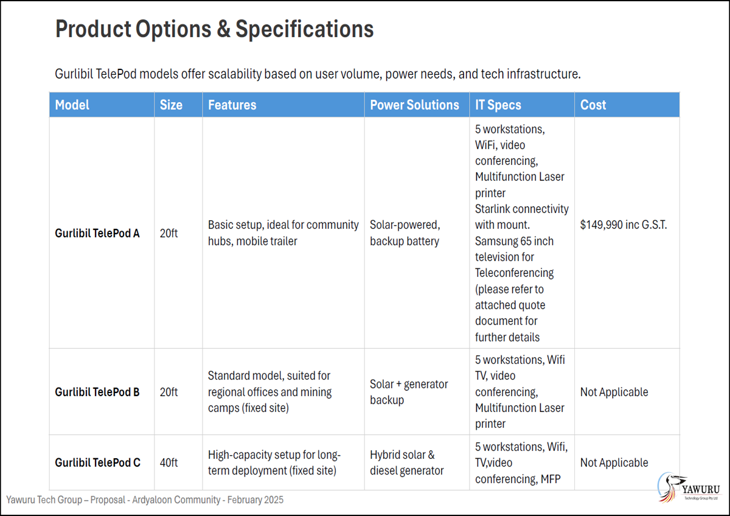Image resolution: width=730 pixels, height=516 pixels.
Task: Click the Solar + generator backup cell
Action: pos(409,392)
